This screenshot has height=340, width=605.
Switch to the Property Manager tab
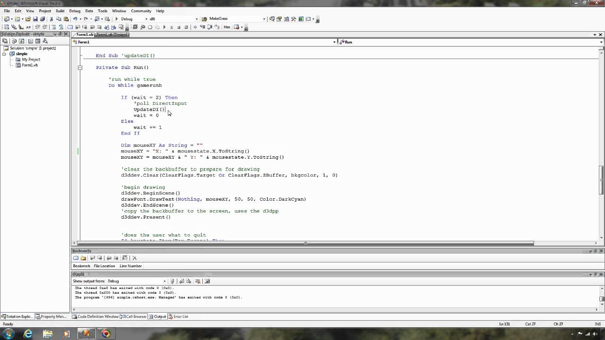click(51, 316)
